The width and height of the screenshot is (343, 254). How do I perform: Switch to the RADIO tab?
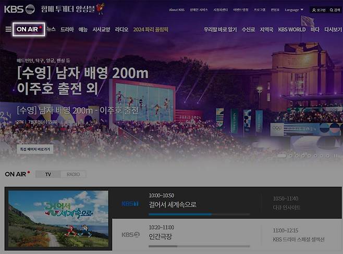(73, 174)
